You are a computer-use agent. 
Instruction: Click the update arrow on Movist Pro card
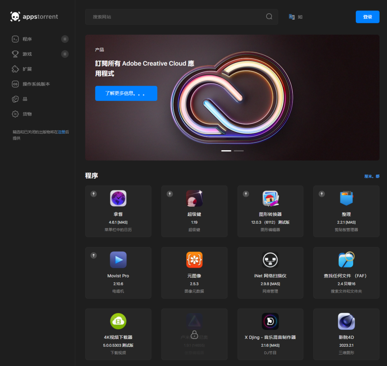pos(94,255)
